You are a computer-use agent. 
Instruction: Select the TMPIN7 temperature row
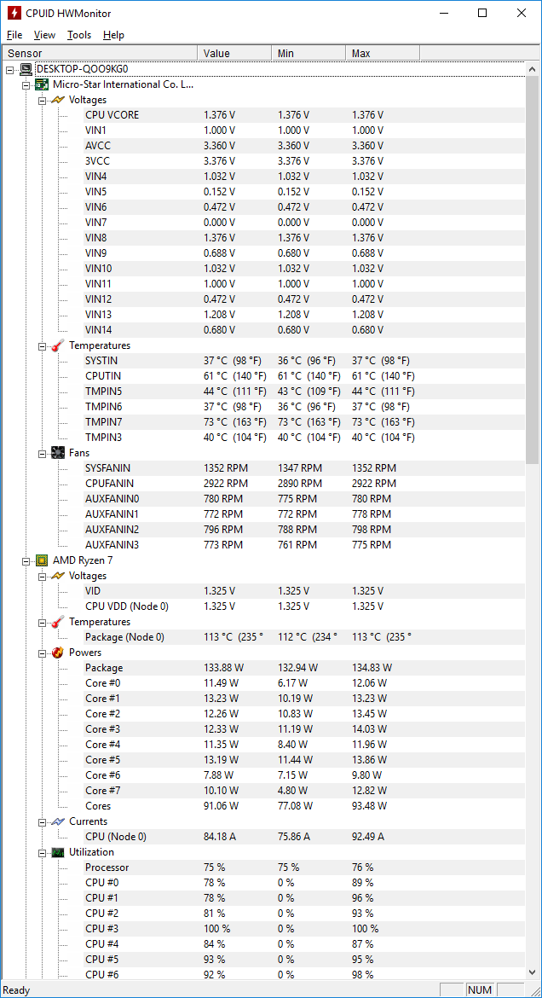point(304,422)
